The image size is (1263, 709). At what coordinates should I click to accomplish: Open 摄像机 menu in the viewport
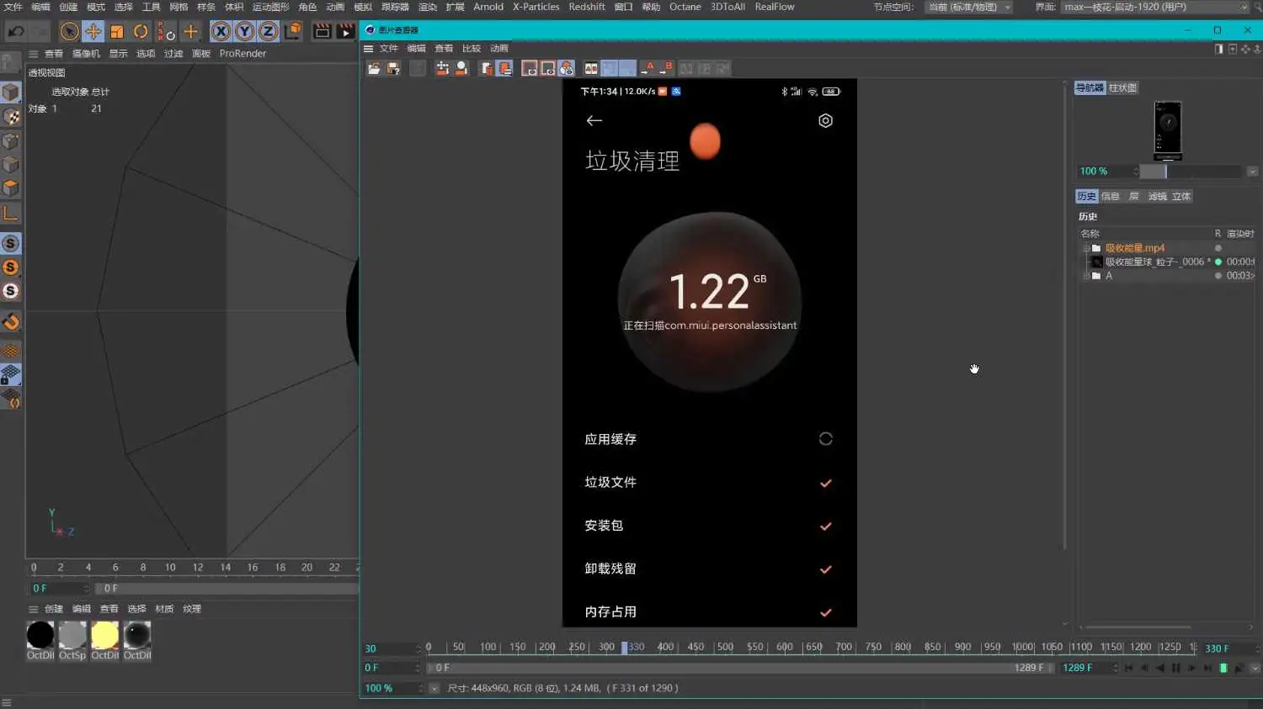point(86,53)
